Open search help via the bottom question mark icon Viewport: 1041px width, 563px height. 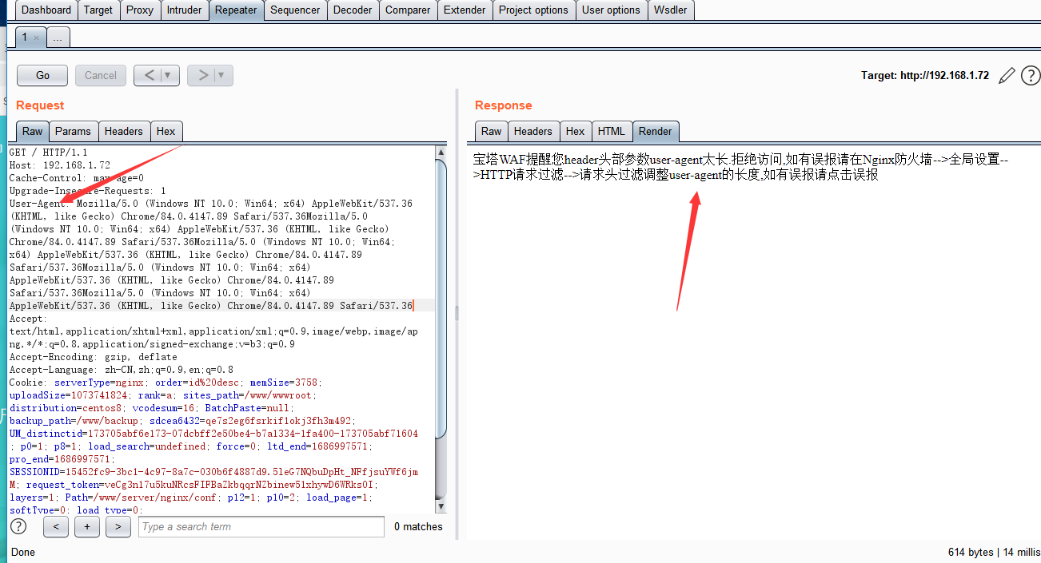tap(18, 526)
